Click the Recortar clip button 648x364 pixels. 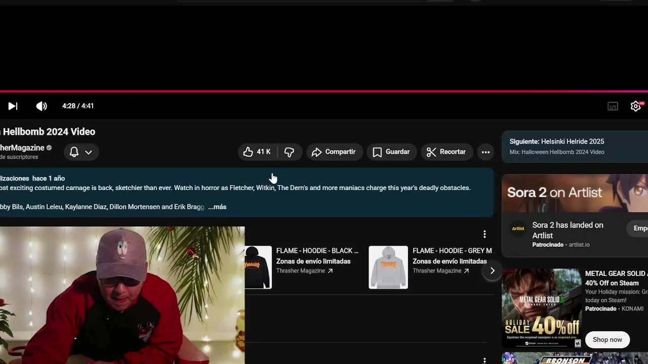pyautogui.click(x=446, y=152)
